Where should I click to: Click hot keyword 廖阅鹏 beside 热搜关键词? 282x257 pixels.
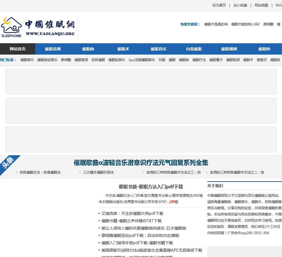[268, 24]
